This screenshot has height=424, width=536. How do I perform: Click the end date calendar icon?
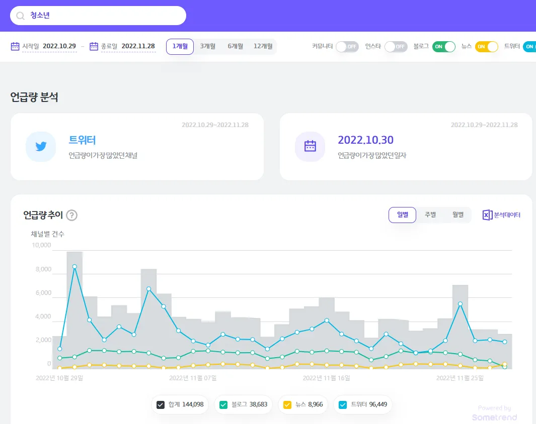(94, 46)
